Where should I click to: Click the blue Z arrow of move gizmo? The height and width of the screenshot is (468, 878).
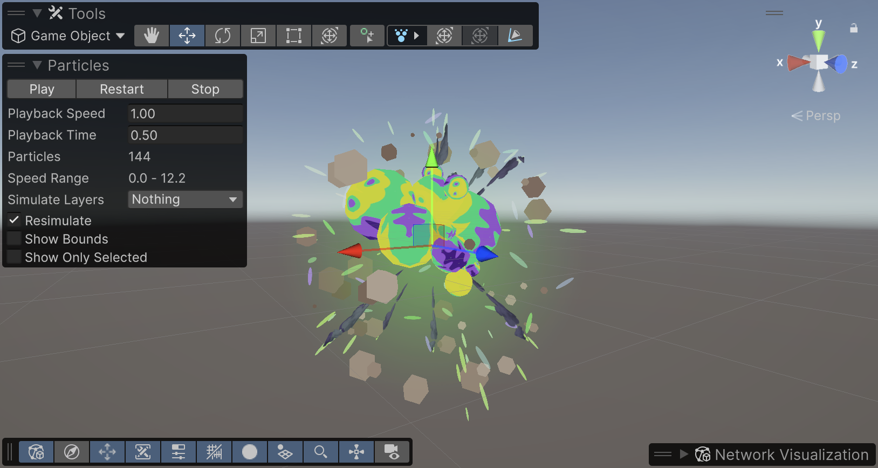click(487, 253)
